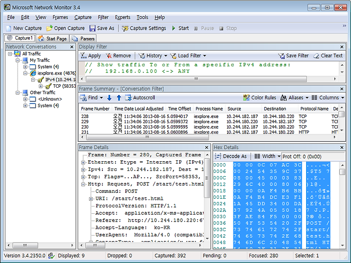This screenshot has height=263, width=351.
Task: Click the Open Capture folder icon
Action: tap(49, 28)
